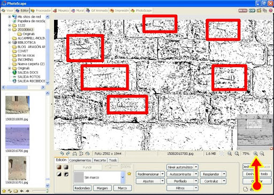Screen dimensions: 274x195
Task: Click the sepia tone icon in Edición panel
Action: [x=59, y=167]
